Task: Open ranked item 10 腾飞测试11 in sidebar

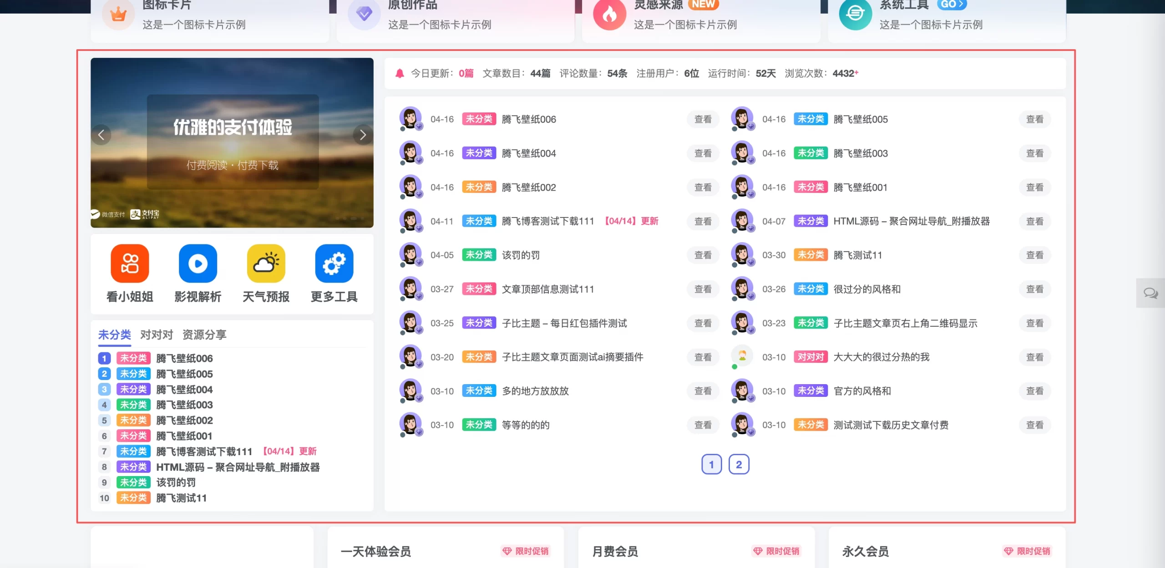Action: [x=181, y=498]
